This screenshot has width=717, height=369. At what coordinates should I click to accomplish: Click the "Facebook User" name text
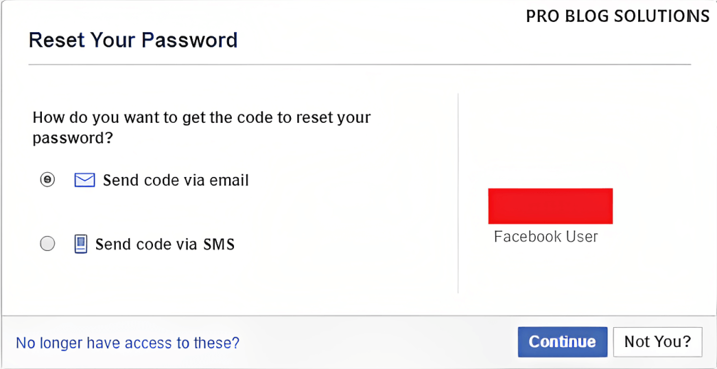click(x=546, y=237)
